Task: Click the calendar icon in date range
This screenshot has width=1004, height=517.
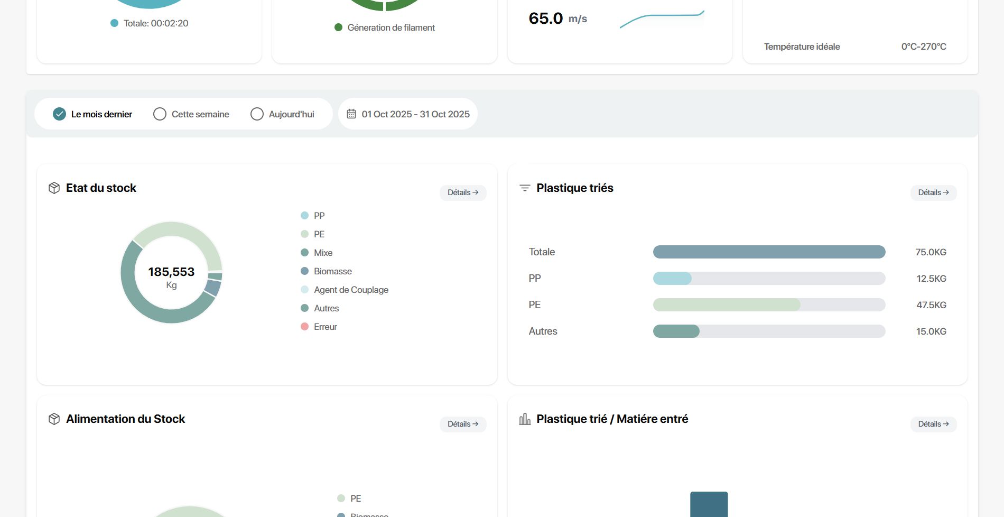Action: point(351,114)
